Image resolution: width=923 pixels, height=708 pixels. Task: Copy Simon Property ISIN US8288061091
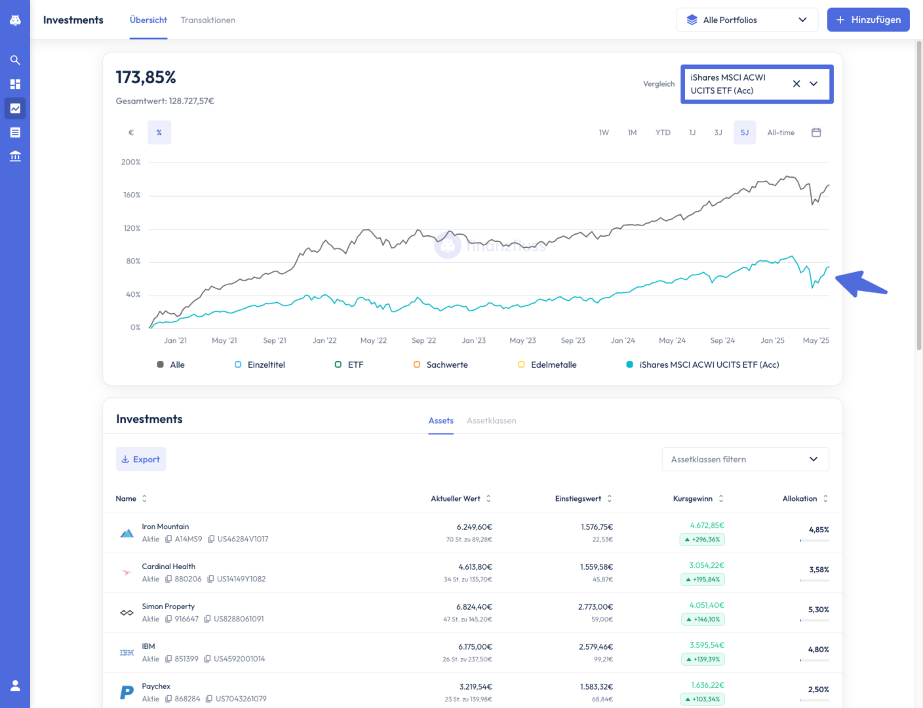pyautogui.click(x=207, y=619)
